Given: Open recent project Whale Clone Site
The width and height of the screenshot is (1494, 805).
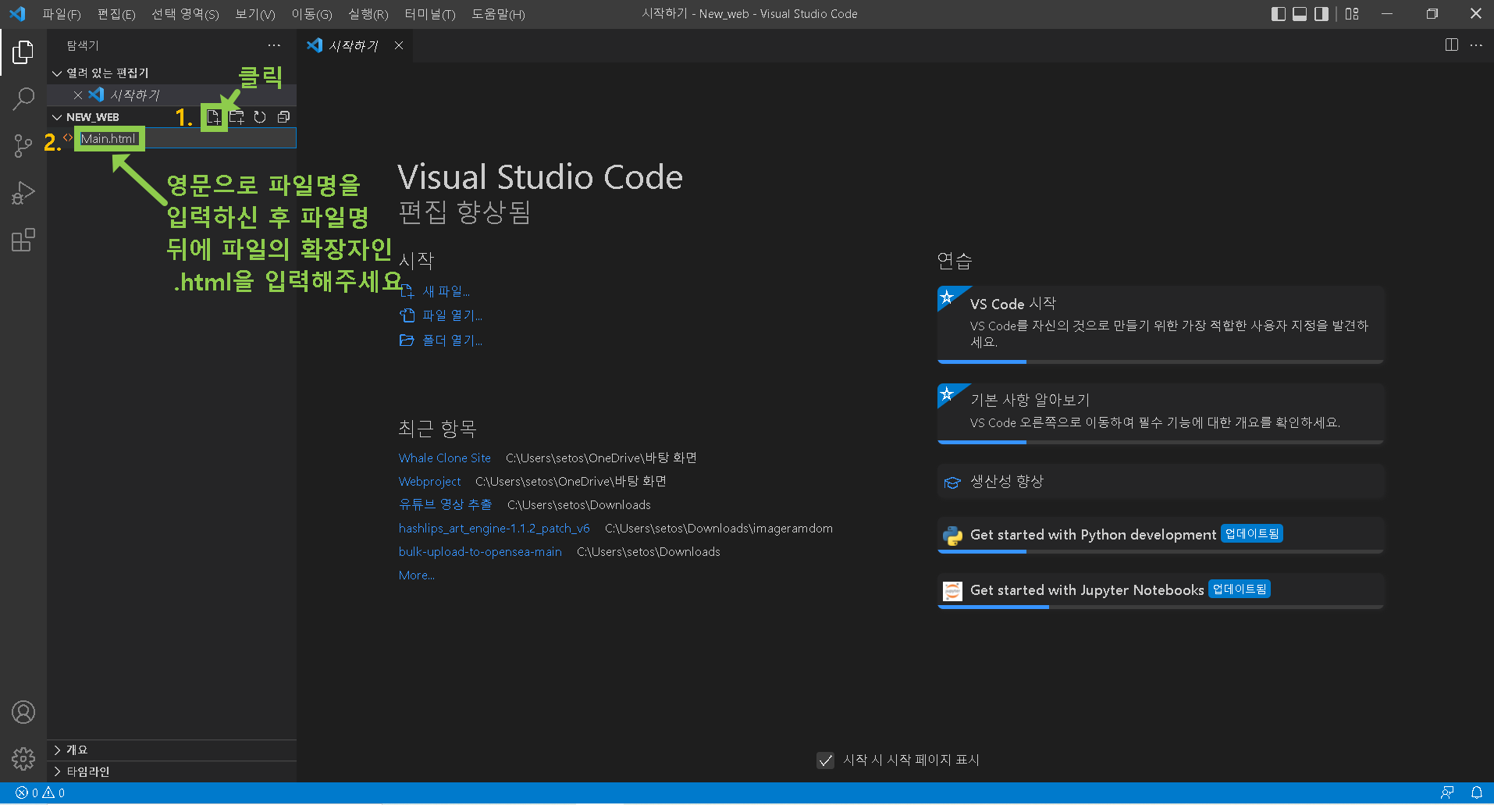Looking at the screenshot, I should pos(445,458).
